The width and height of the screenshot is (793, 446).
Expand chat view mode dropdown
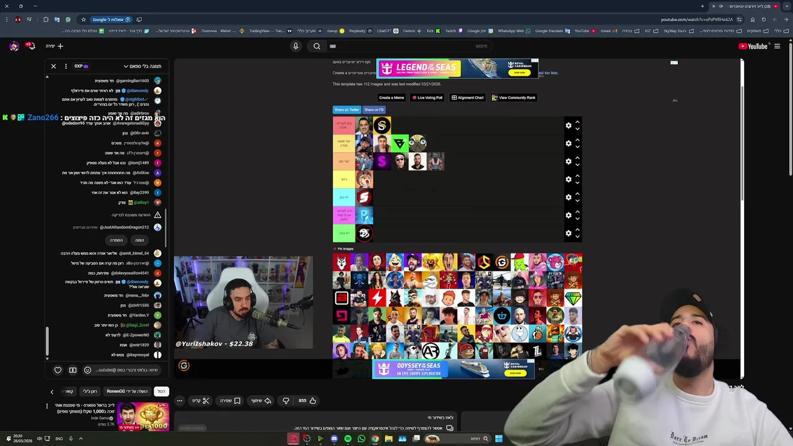(x=142, y=66)
